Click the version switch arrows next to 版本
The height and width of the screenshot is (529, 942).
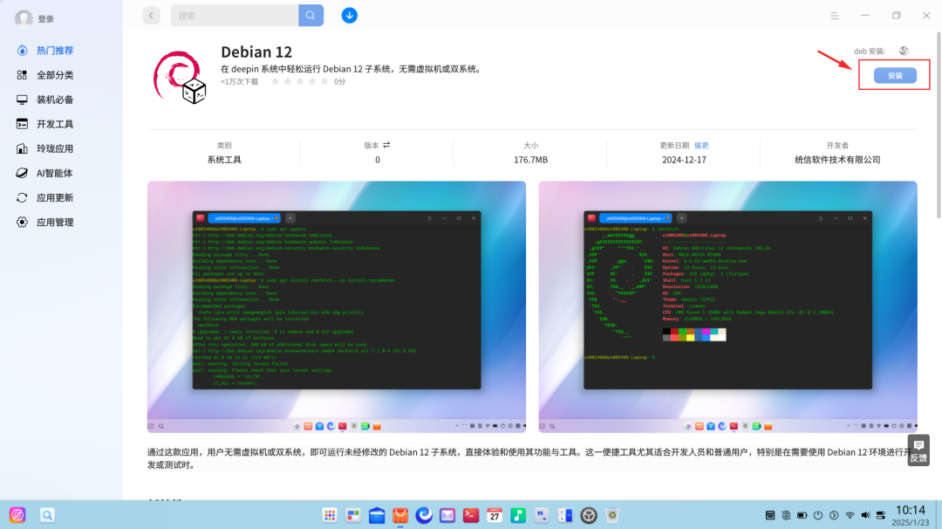tap(386, 145)
